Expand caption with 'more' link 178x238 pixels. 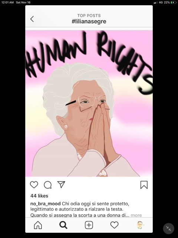136,215
